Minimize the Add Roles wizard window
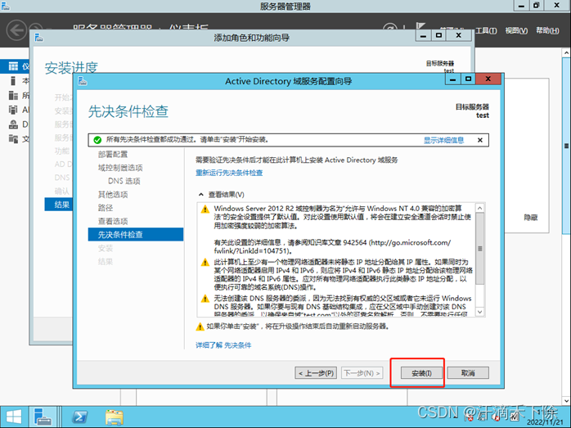 coord(423,35)
